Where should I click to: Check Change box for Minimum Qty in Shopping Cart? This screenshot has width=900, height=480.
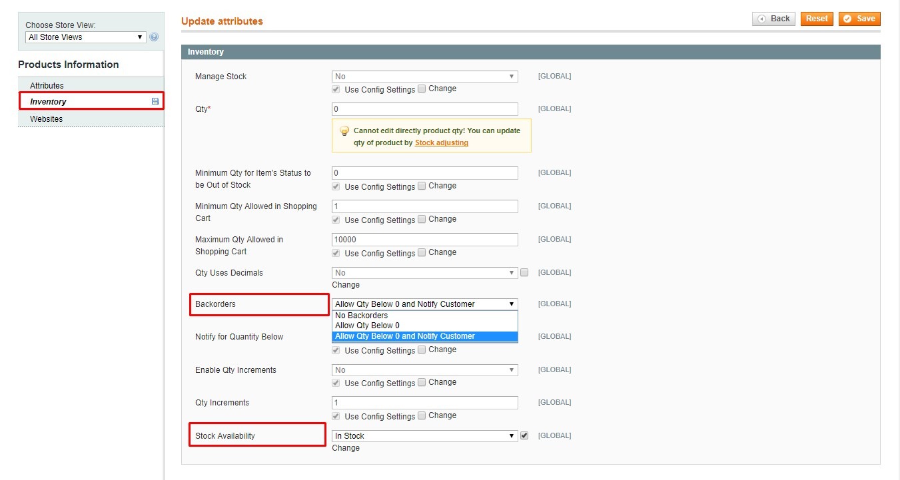(422, 219)
